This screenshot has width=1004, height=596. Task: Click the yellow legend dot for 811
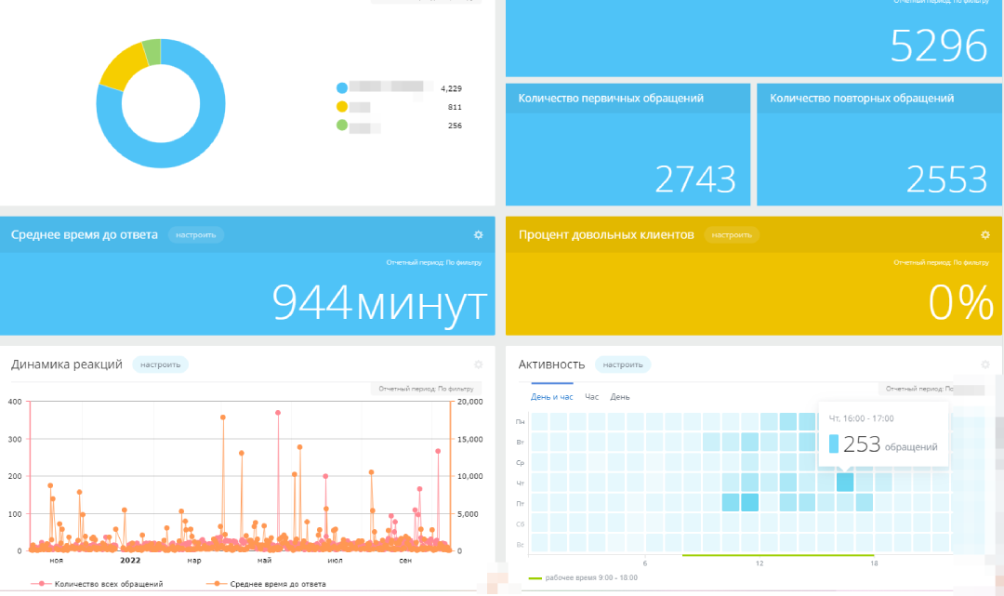tap(342, 107)
